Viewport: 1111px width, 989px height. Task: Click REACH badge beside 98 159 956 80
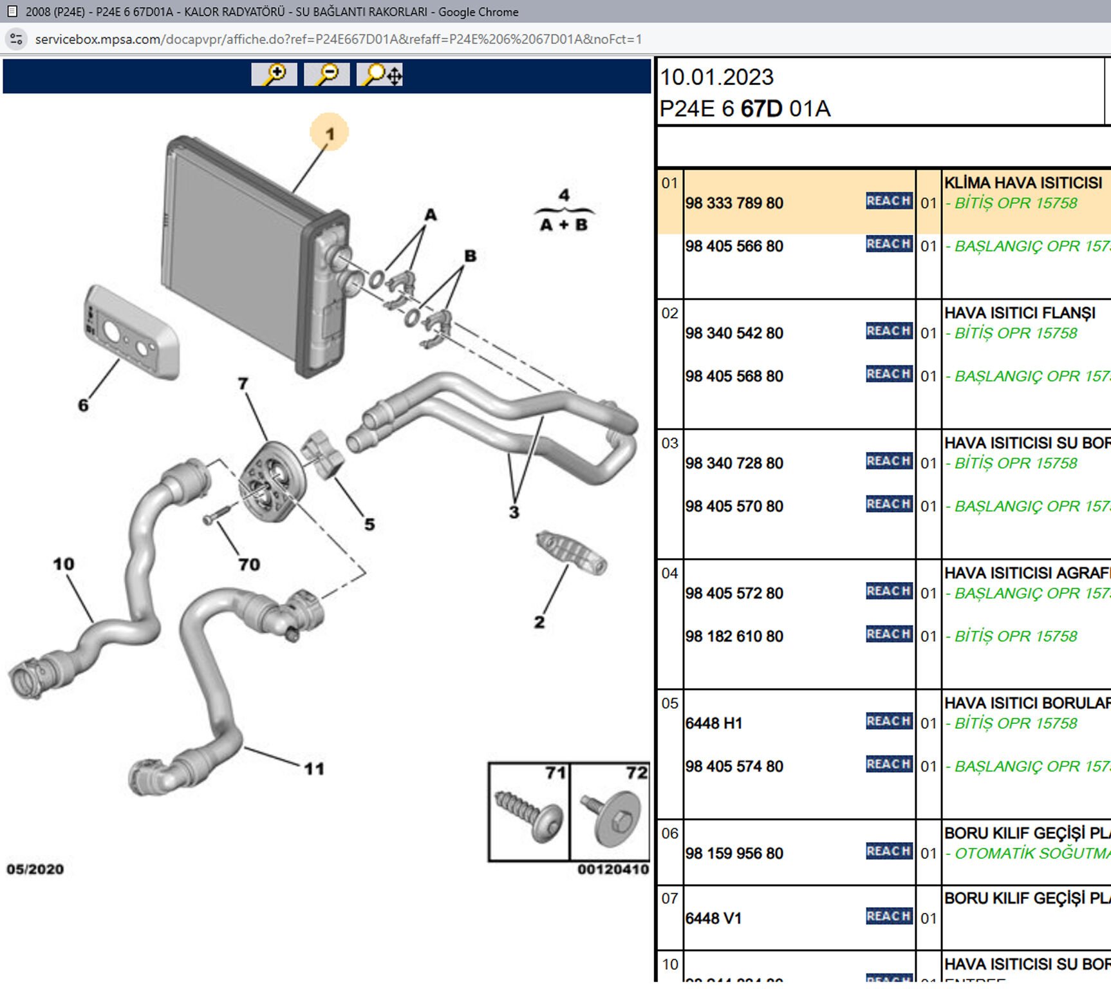[x=888, y=851]
